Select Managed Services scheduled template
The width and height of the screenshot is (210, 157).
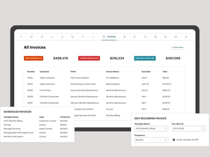[x=12, y=129]
